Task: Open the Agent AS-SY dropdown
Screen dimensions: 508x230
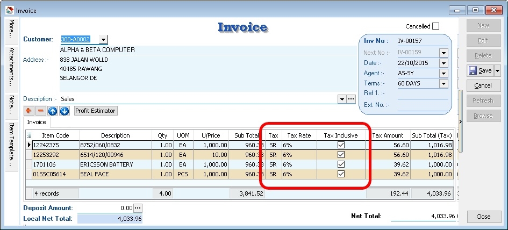Action: pos(443,74)
